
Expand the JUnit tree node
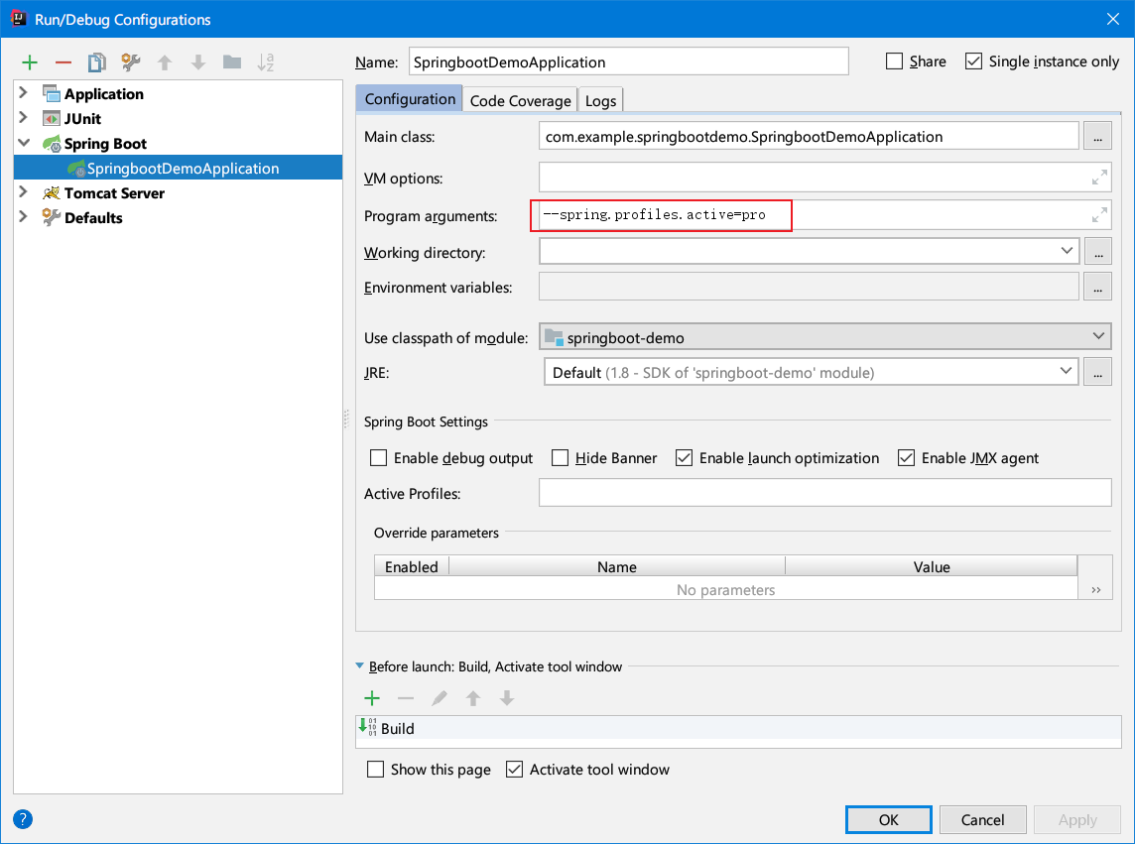point(23,117)
